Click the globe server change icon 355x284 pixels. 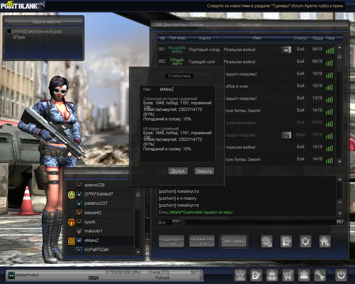coord(267,241)
